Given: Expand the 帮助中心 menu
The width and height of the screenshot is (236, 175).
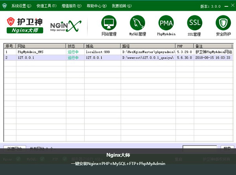Looking at the screenshot, I should click(96, 6).
